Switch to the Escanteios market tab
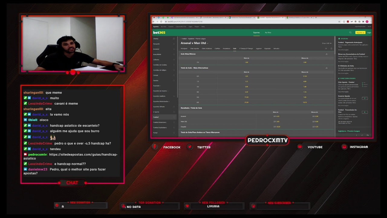Screen dimensions: 387x218 pos(226,48)
